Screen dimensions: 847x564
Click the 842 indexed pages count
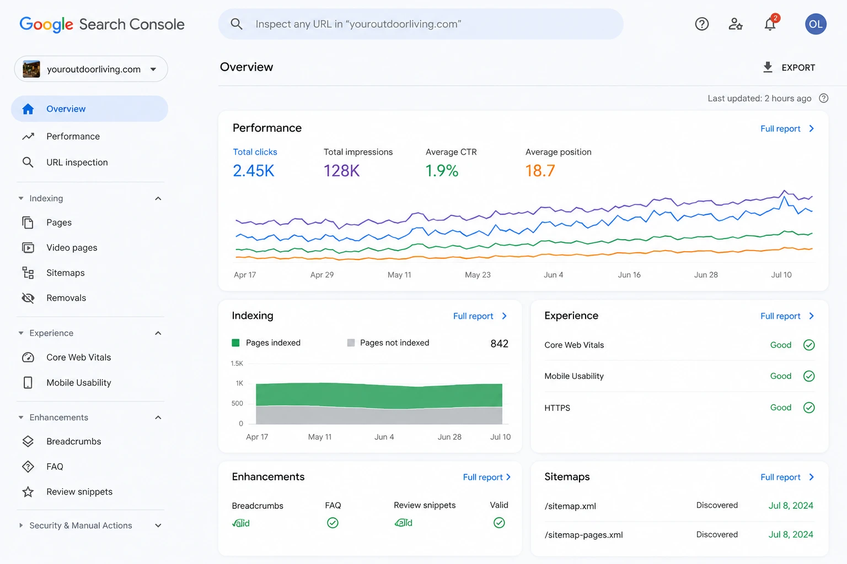[499, 343]
